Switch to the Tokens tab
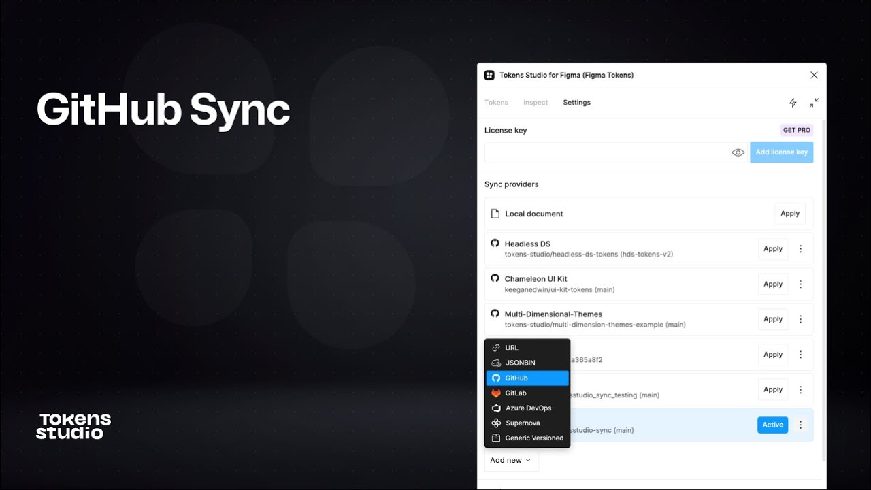The width and height of the screenshot is (871, 490). tap(496, 103)
